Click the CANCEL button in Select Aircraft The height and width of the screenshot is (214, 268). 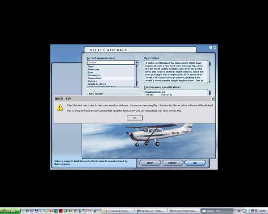[172, 163]
